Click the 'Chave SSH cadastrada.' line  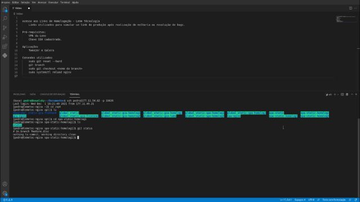pyautogui.click(x=45, y=39)
